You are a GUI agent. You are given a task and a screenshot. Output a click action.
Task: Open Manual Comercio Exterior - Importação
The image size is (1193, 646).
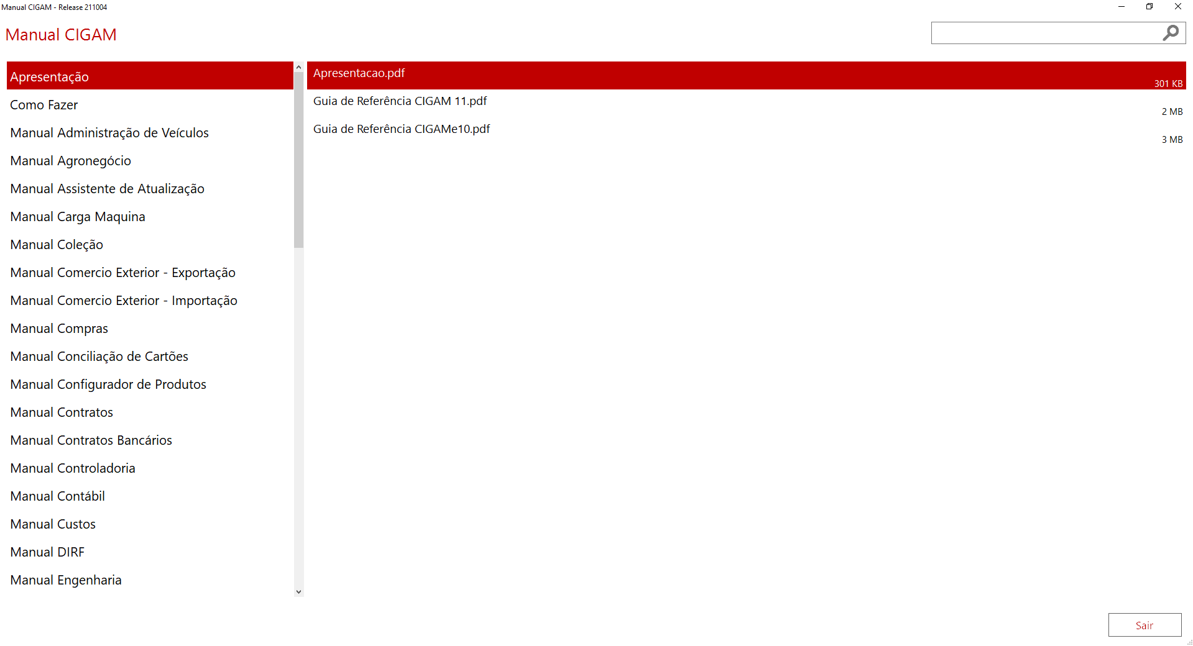pos(150,300)
